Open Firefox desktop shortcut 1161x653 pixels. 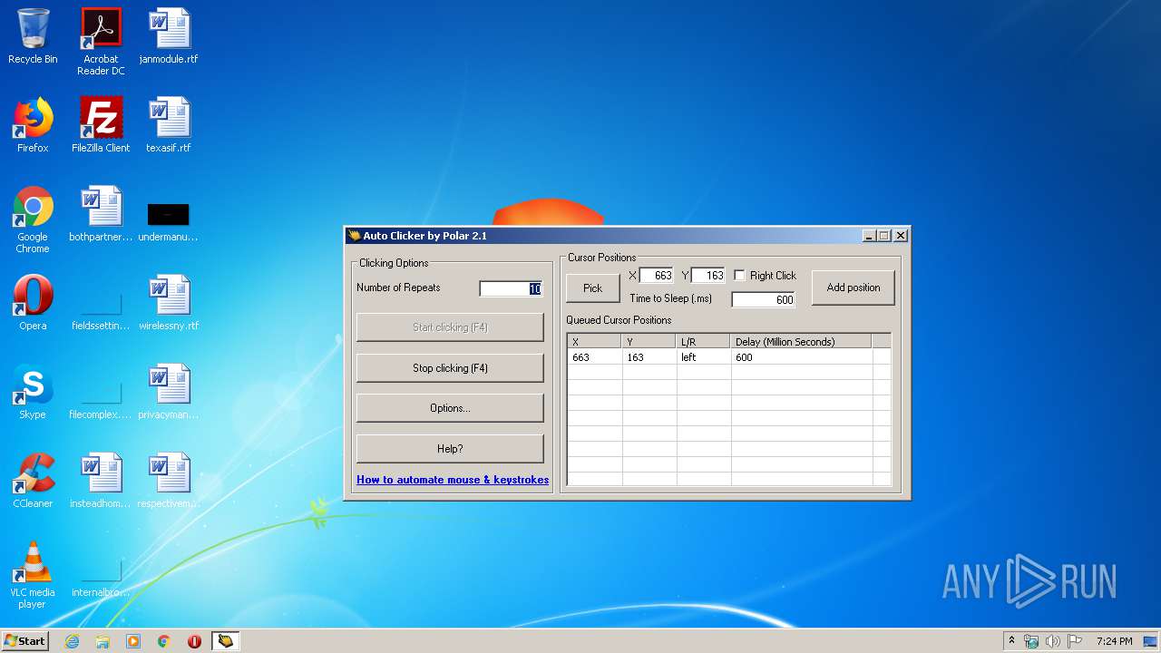tap(33, 125)
